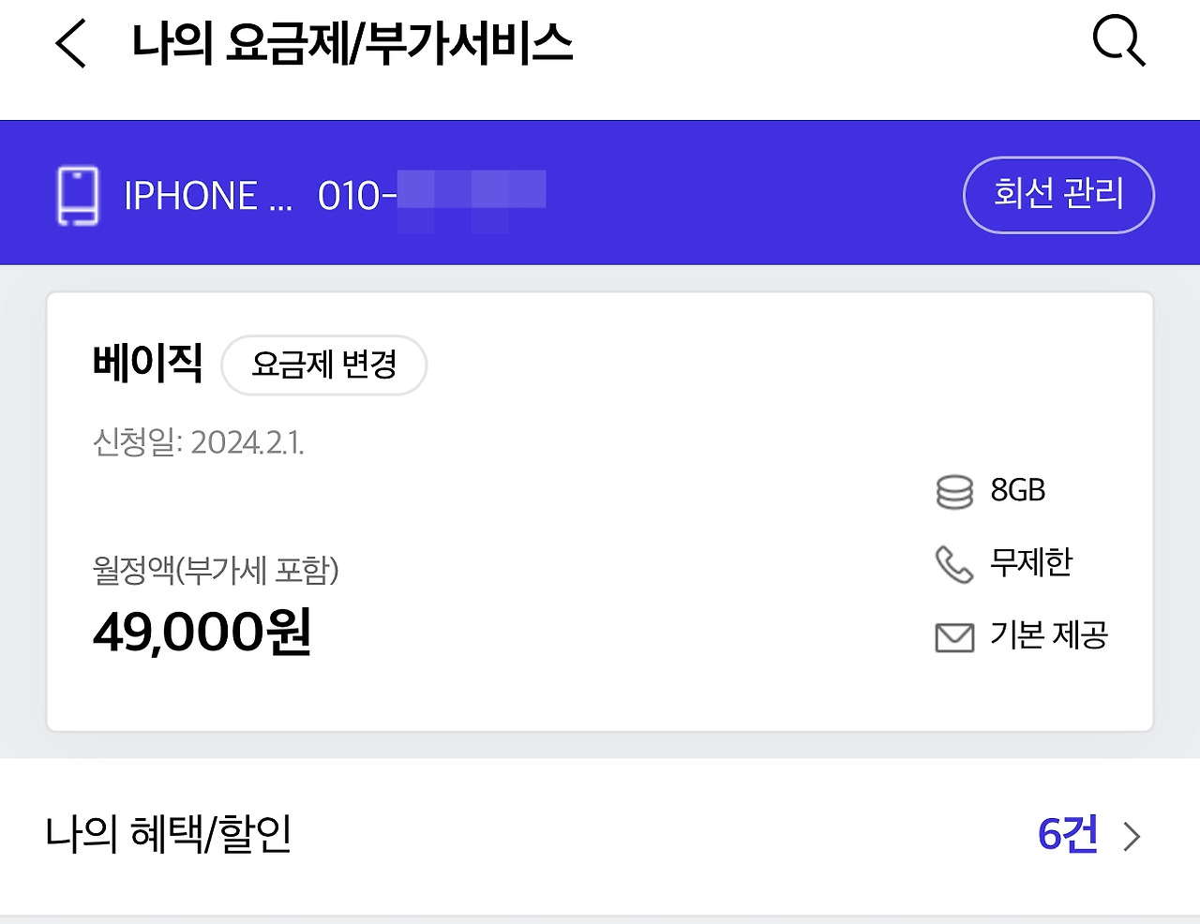Tap the search magnifier icon
Viewport: 1200px width, 924px height.
[1117, 43]
